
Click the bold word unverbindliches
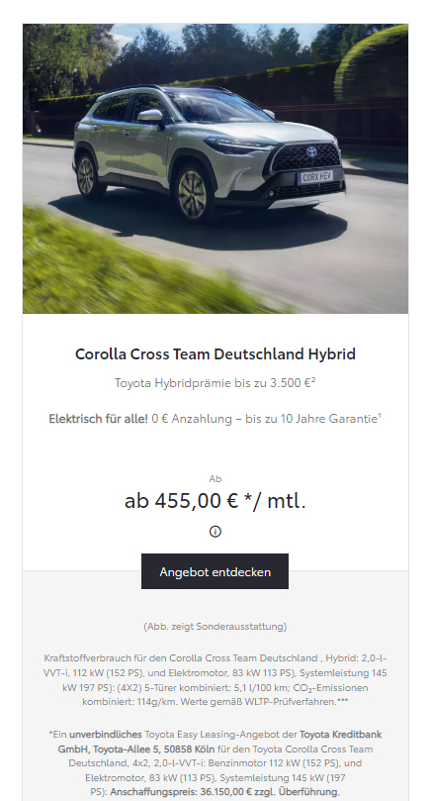click(106, 735)
